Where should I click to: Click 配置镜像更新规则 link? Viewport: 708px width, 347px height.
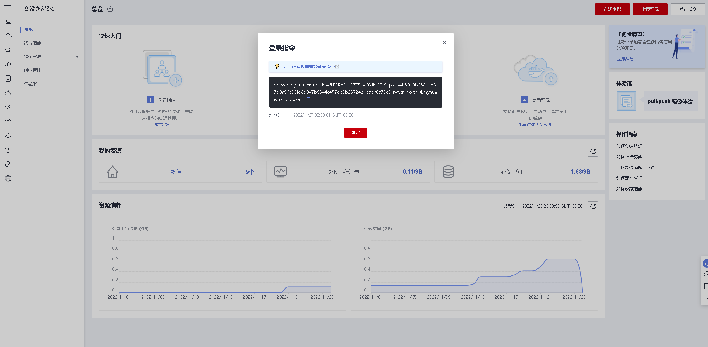[x=535, y=125]
